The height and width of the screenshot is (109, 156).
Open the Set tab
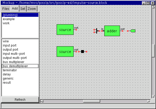click(x=23, y=9)
